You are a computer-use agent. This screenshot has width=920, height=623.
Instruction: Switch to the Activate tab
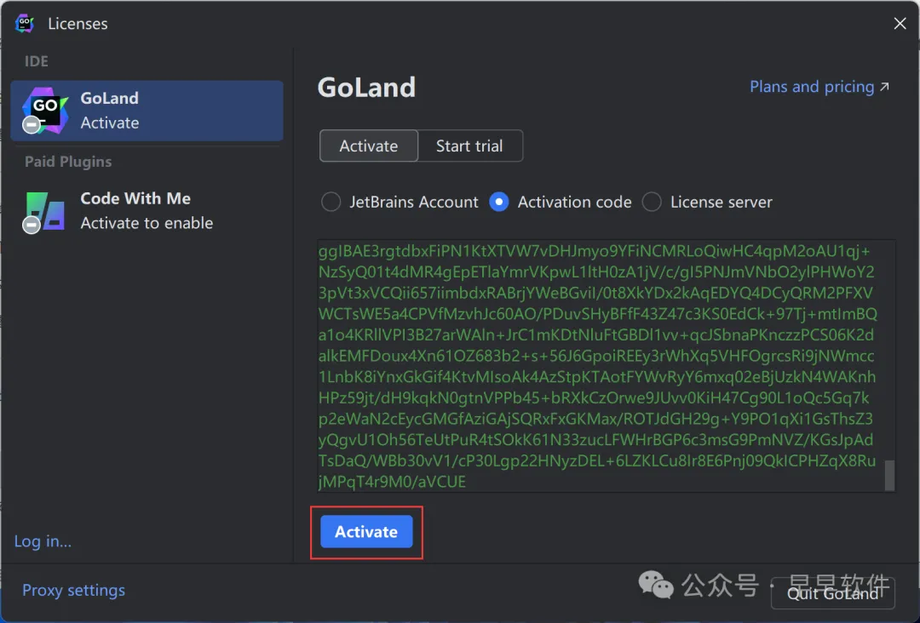369,146
